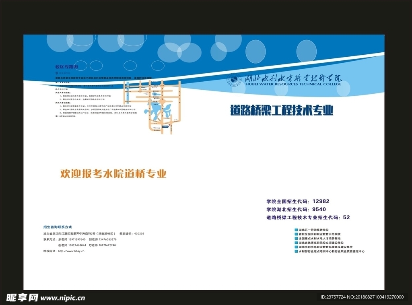412x305 pixels.
Task: Click the 湖北省优质高职院校立项建设单位 bullet line
Action: coord(319,243)
